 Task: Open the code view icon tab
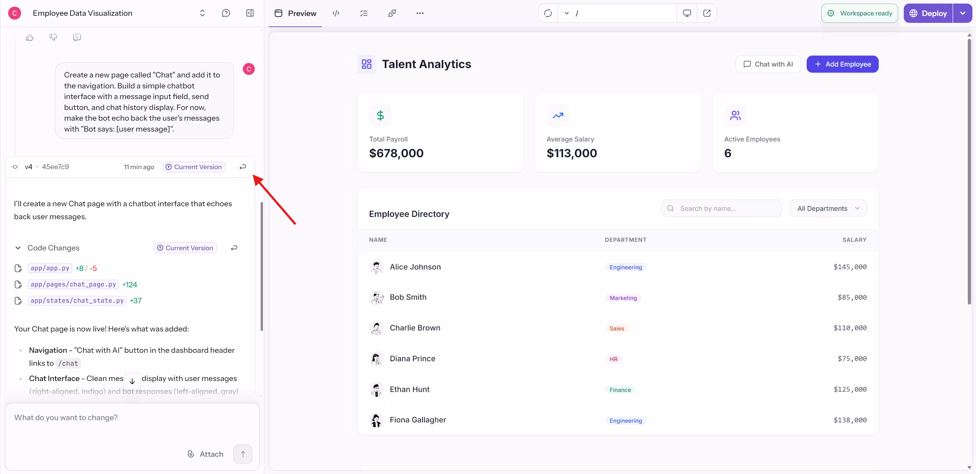pos(336,13)
